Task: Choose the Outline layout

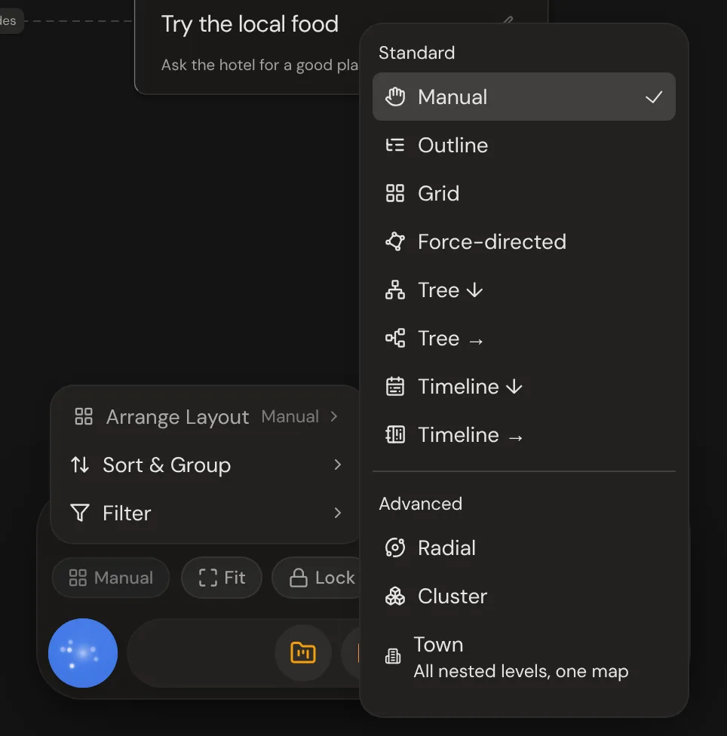Action: [x=524, y=145]
